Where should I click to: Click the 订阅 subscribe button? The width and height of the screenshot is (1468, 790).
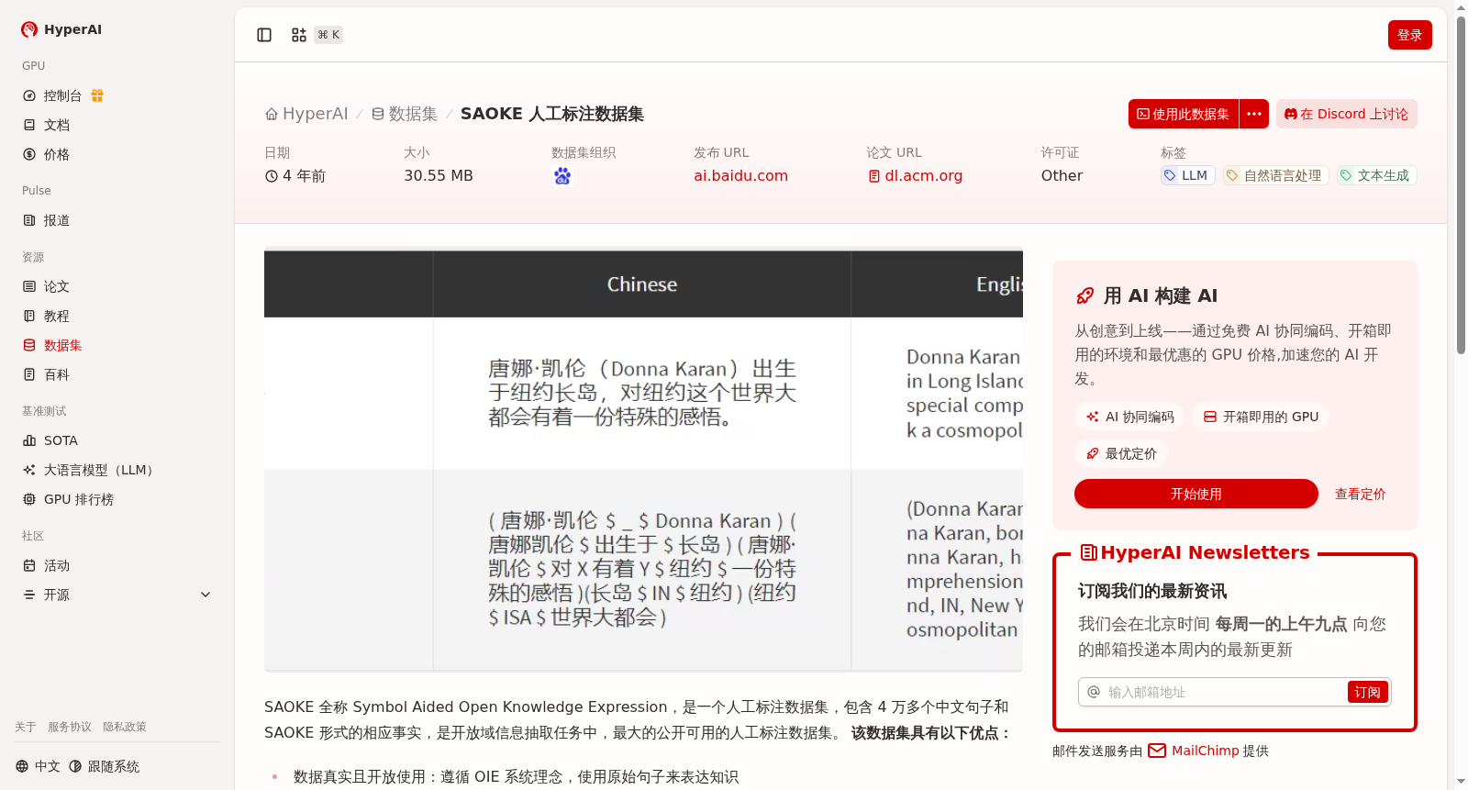tap(1367, 692)
